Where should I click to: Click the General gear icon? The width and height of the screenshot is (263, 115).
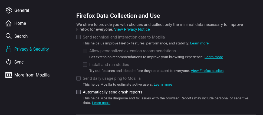point(9,11)
